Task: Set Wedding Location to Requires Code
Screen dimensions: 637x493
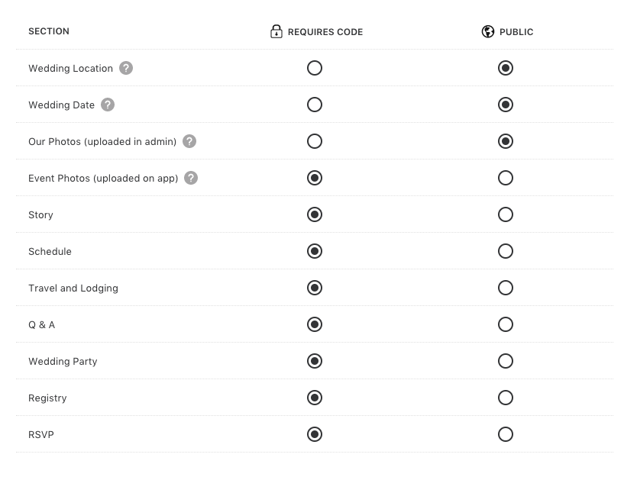Action: point(315,68)
